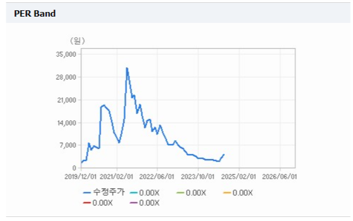This screenshot has width=353, height=221.
Task: Toggle the orange 0.00X legend series
Action: (x=238, y=193)
